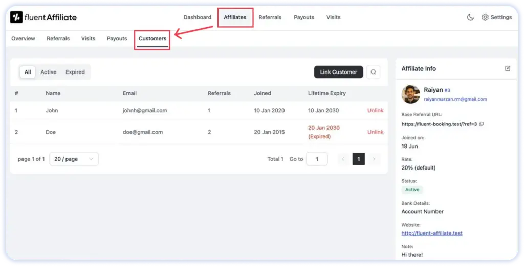Click the Email column header
This screenshot has width=524, height=266.
tap(129, 93)
